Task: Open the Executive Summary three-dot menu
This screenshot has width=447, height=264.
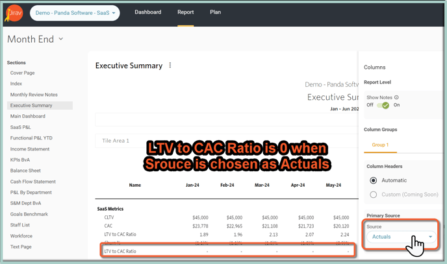Action: [x=170, y=65]
